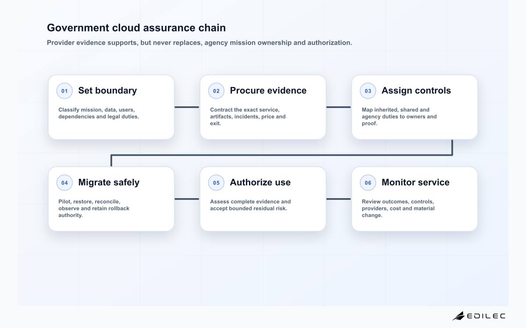Click the 'Pilot, restore, reconcile' description text
Viewport: 526px width, 328px height.
(x=94, y=209)
